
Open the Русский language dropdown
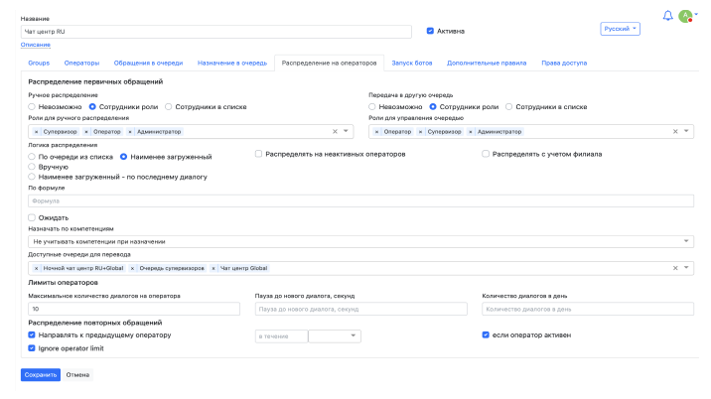[x=621, y=29]
